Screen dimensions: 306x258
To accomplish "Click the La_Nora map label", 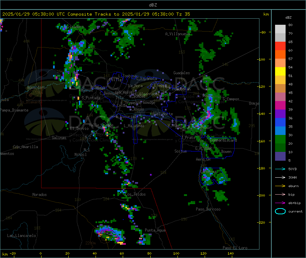I will [x=135, y=86].
